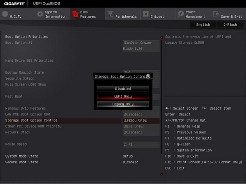
Task: Change the Network Stack Disabled value
Action: click(141, 132)
